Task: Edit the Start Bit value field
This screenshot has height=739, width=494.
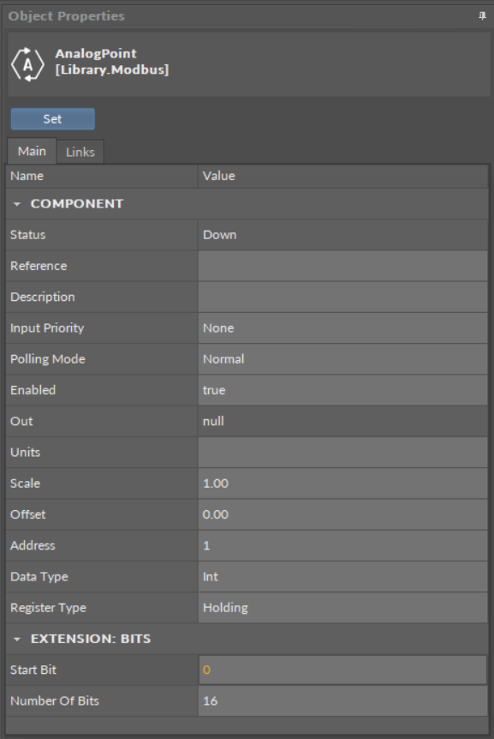Action: click(x=342, y=670)
